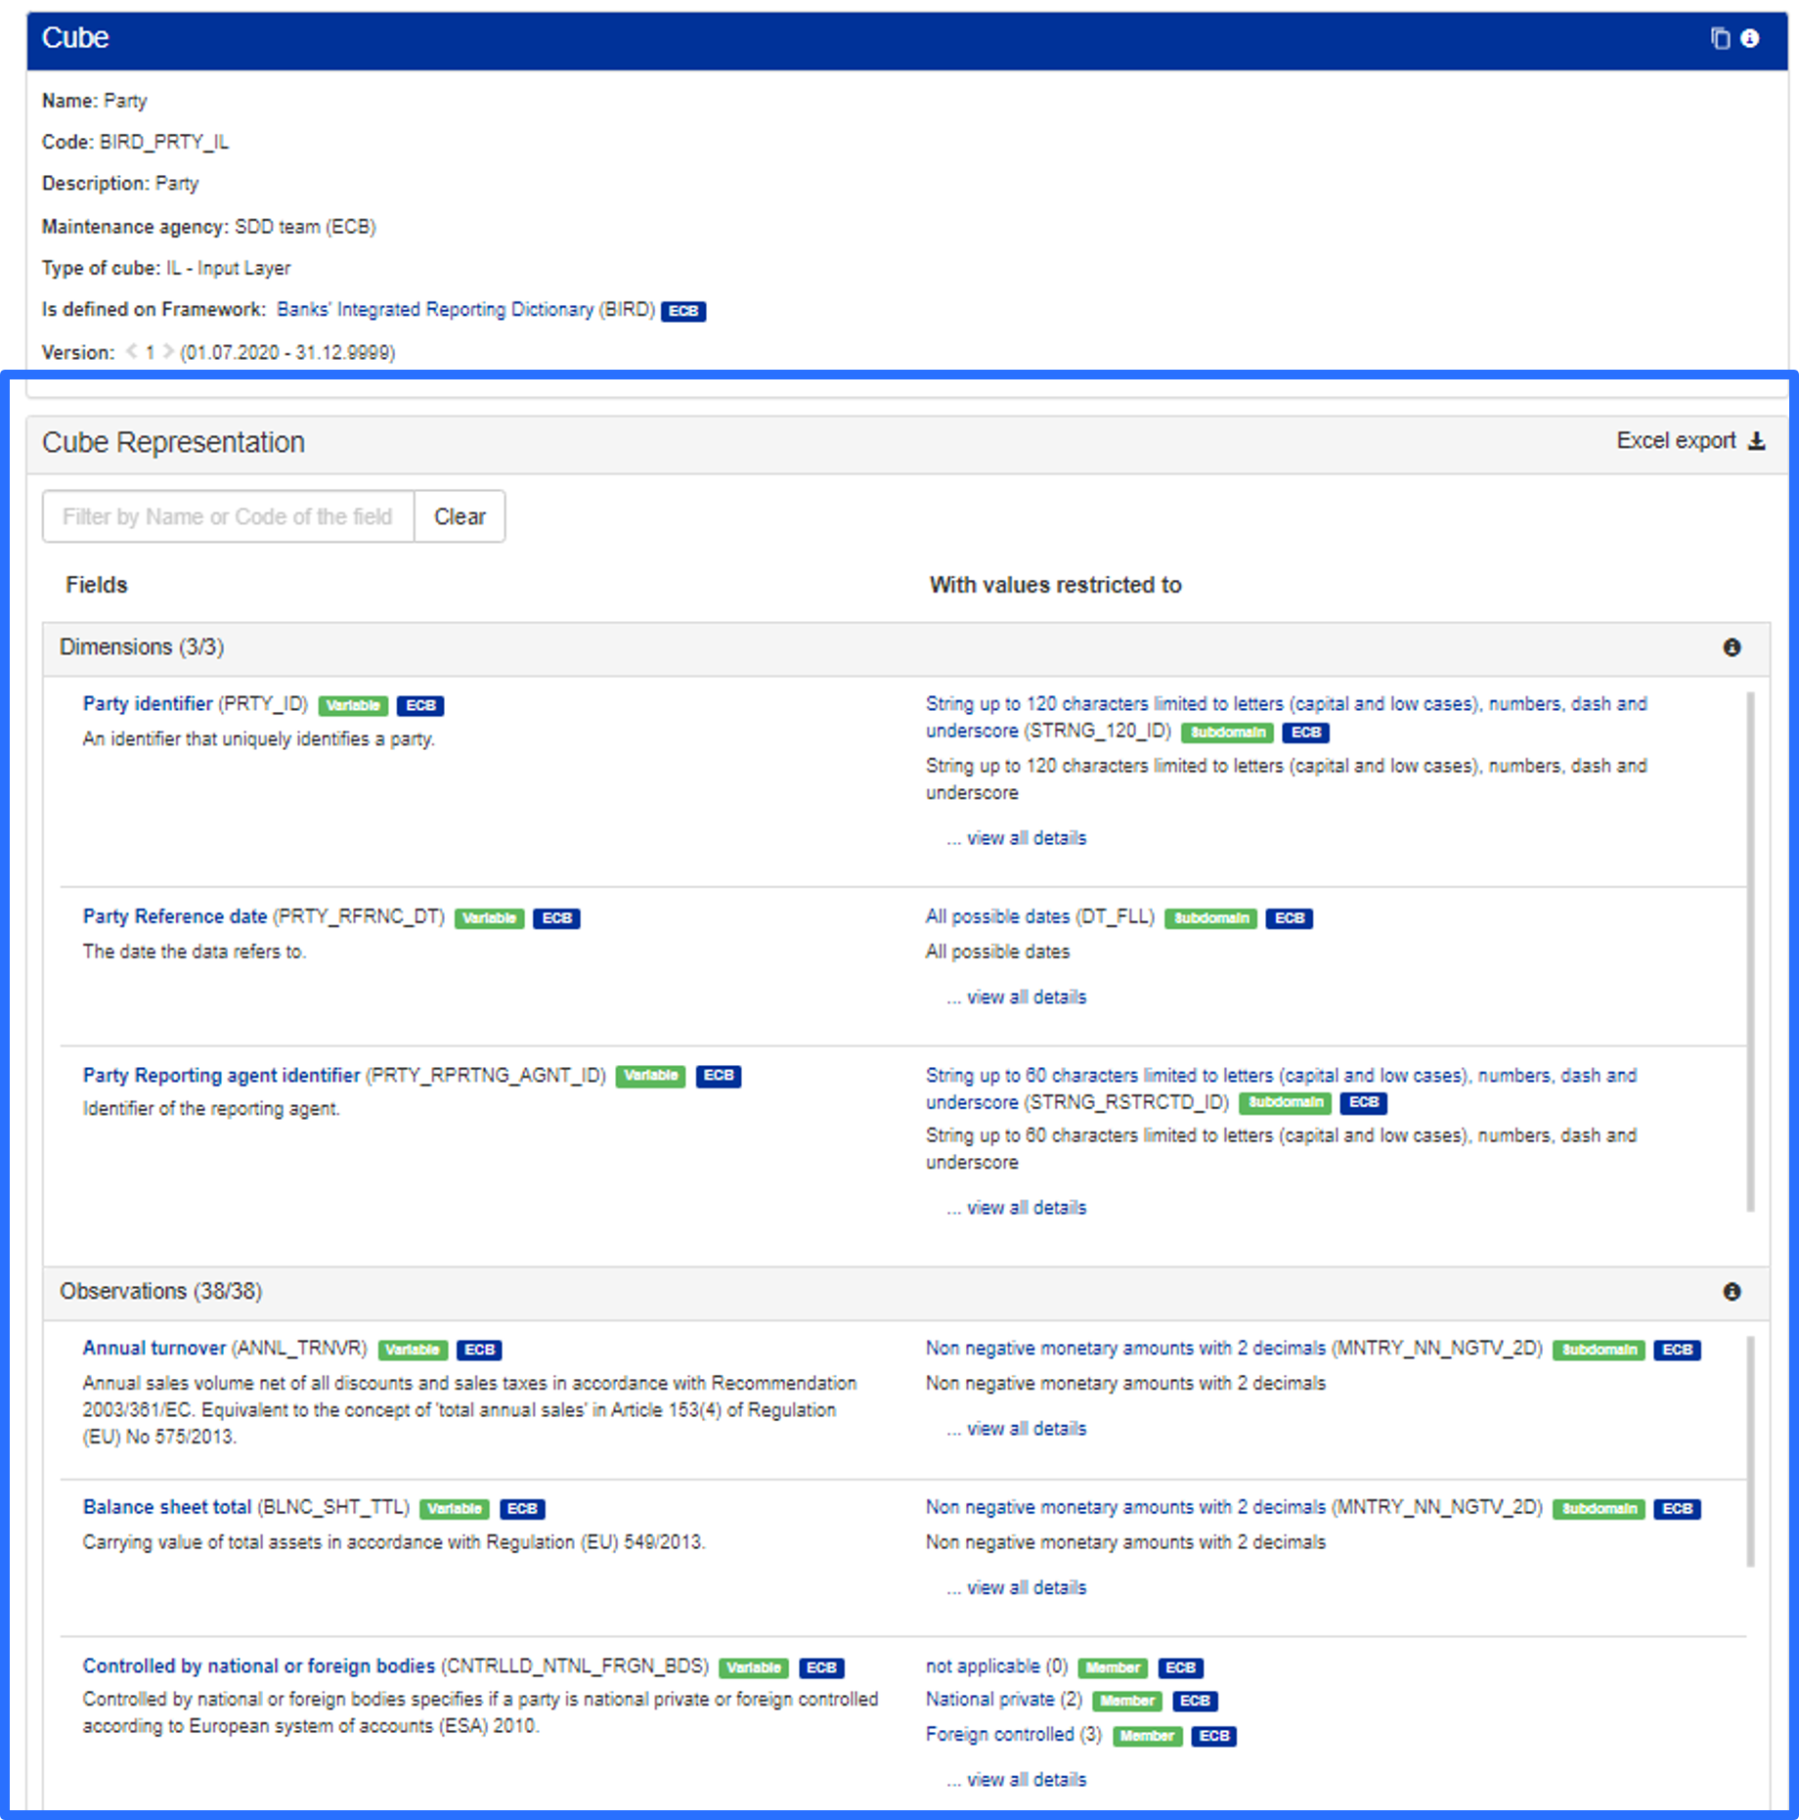
Task: Click Variable badge next to Party identifier
Action: tap(353, 706)
